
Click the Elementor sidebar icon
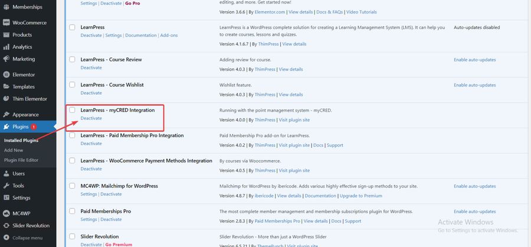pos(6,75)
